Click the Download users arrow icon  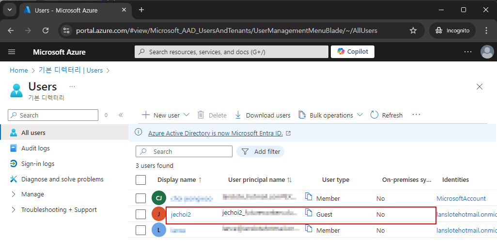click(x=238, y=115)
